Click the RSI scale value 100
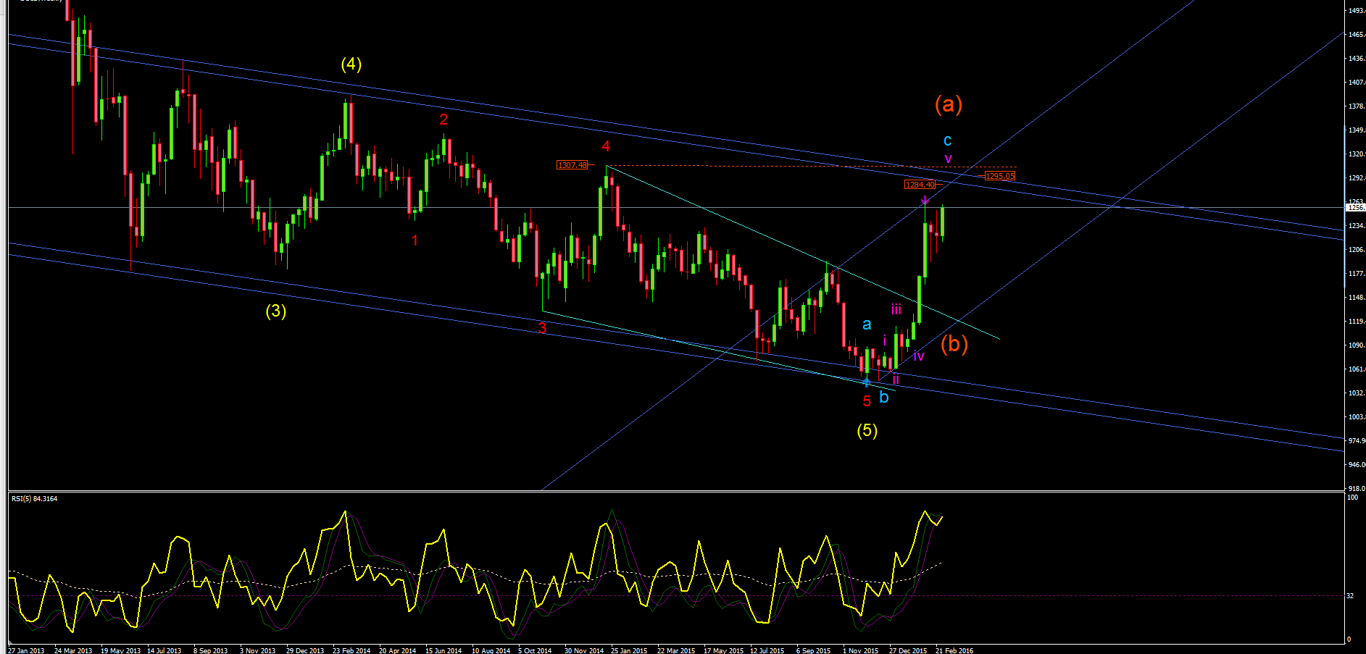The width and height of the screenshot is (1366, 654). (x=1352, y=498)
